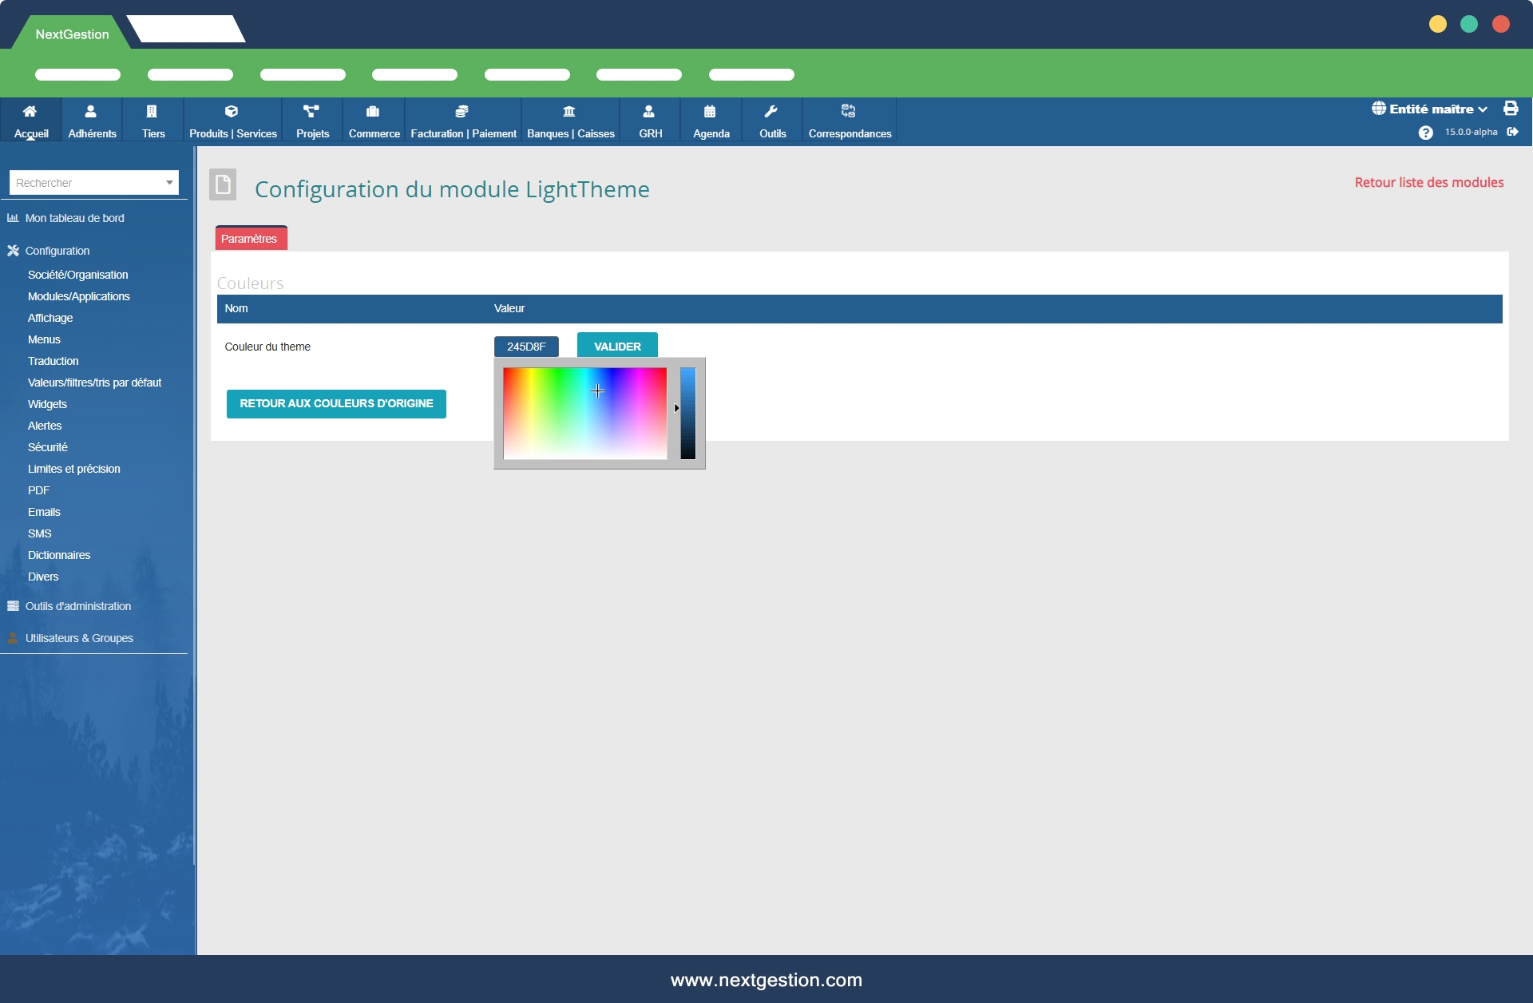Open the Rechercher search dropdown arrow
The image size is (1533, 1003).
[x=169, y=183]
